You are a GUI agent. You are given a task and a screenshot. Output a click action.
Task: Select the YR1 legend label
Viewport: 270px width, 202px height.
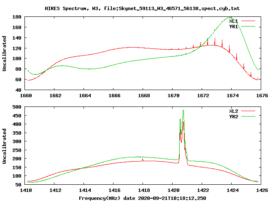233,27
